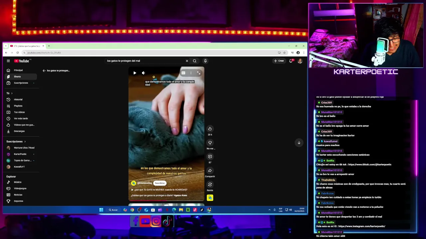426x239 pixels.
Task: Open the KawaifuYT subscription channel
Action: 21,167
